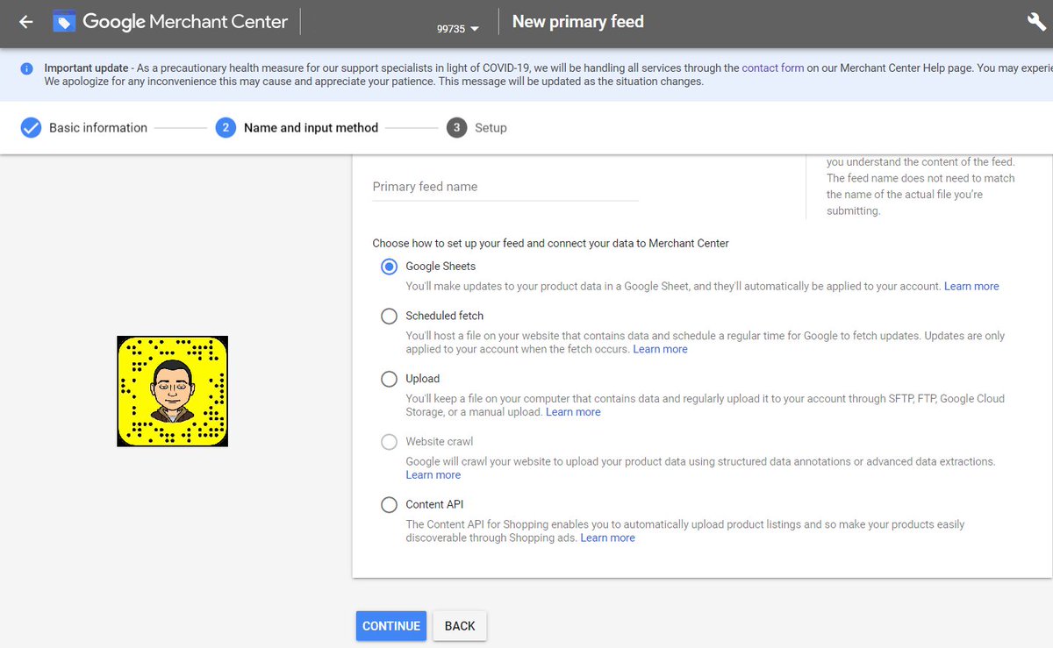The image size is (1053, 648).
Task: Click the Website crawl option label
Action: pos(439,442)
